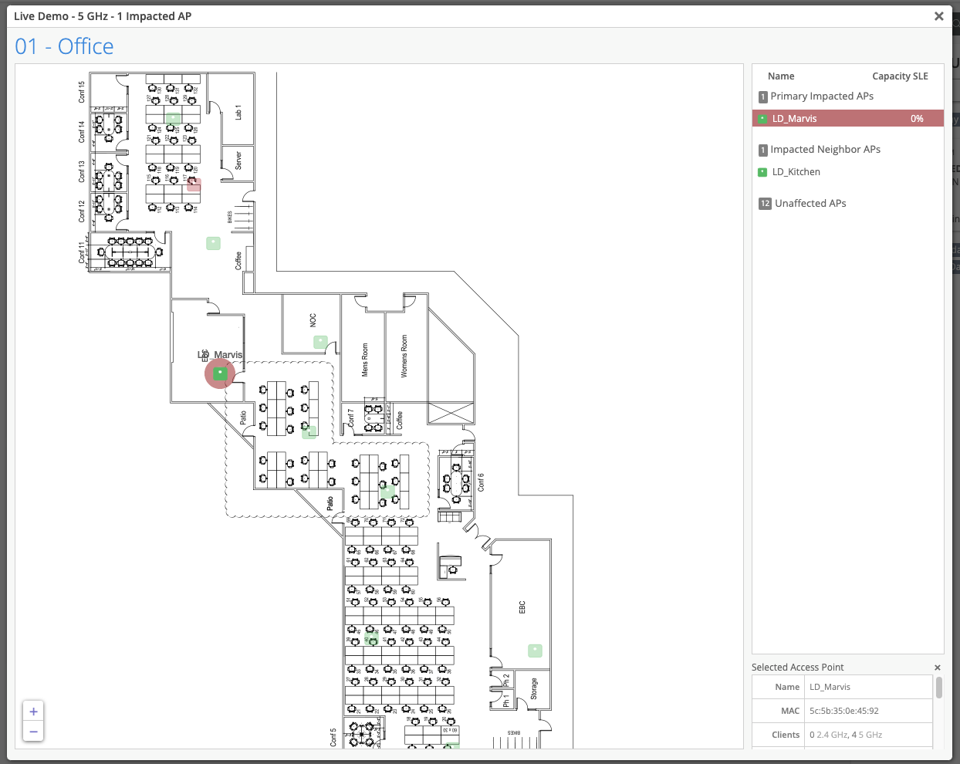Sort by the Capacity SLE column
The image size is (960, 764).
[x=900, y=76]
